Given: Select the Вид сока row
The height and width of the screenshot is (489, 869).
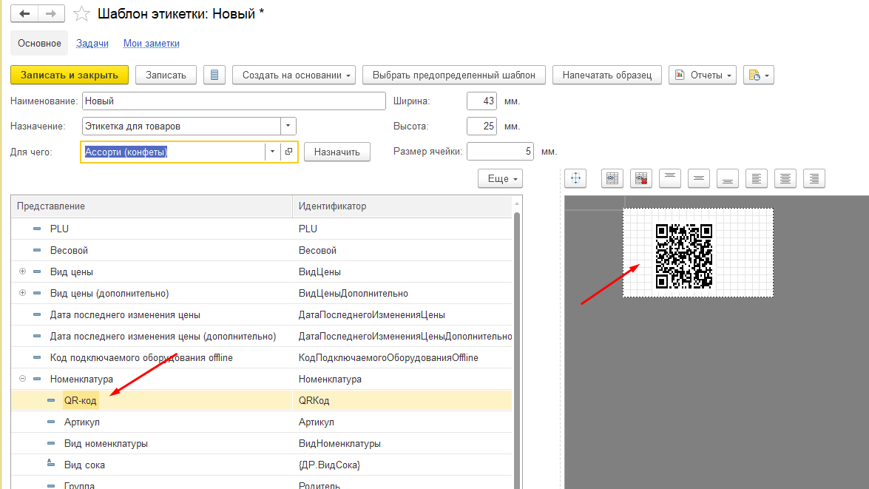Looking at the screenshot, I should (261, 465).
